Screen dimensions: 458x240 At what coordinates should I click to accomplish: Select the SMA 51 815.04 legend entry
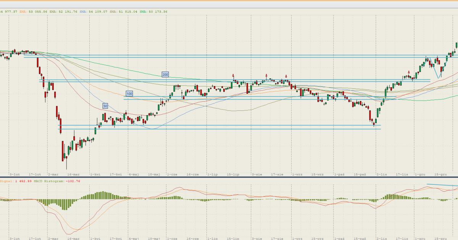point(124,12)
